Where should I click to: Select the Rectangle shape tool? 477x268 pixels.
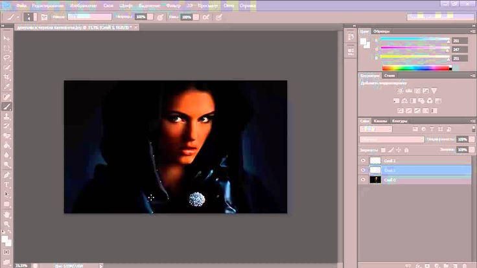click(x=6, y=204)
